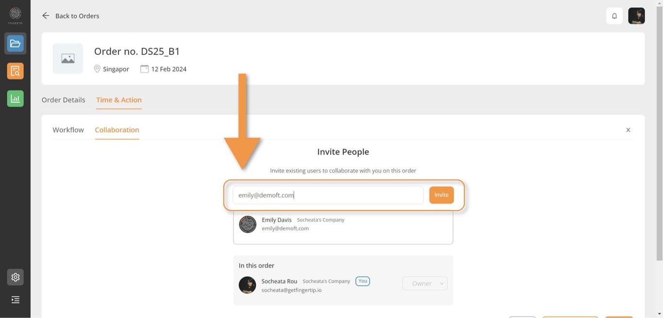Expand the sidebar menu toggle icon
The width and height of the screenshot is (663, 318).
click(x=15, y=300)
